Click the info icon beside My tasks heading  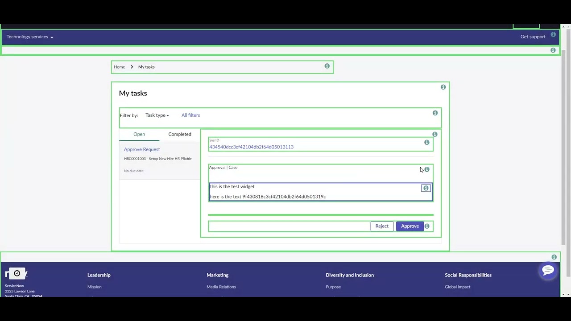443,87
